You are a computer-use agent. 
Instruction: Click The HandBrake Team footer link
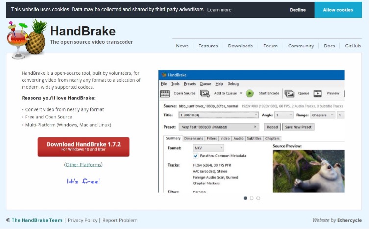pos(37,220)
